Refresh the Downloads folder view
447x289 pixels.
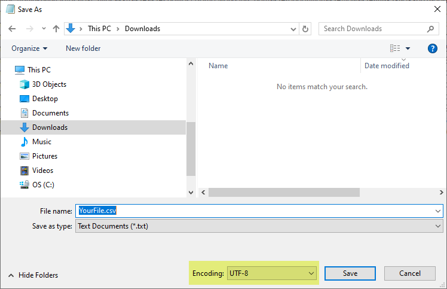tap(306, 29)
